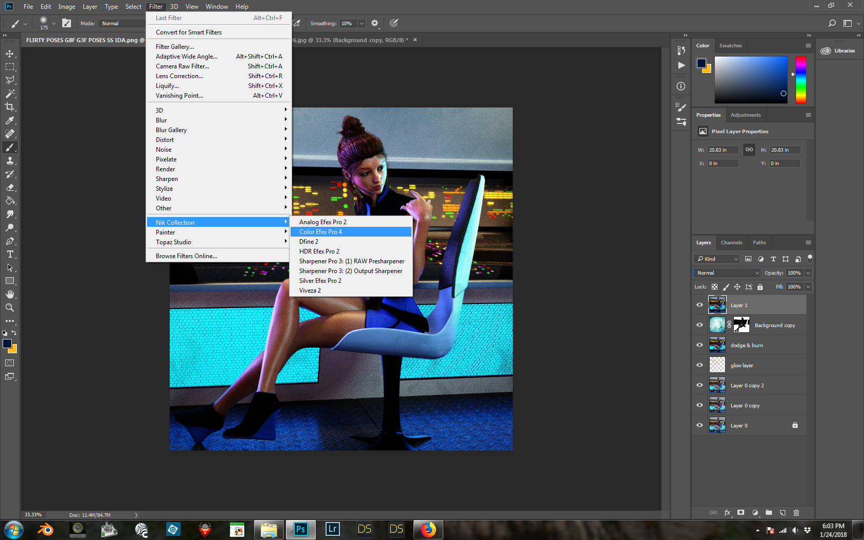
Task: Select the Hand tool
Action: click(10, 294)
